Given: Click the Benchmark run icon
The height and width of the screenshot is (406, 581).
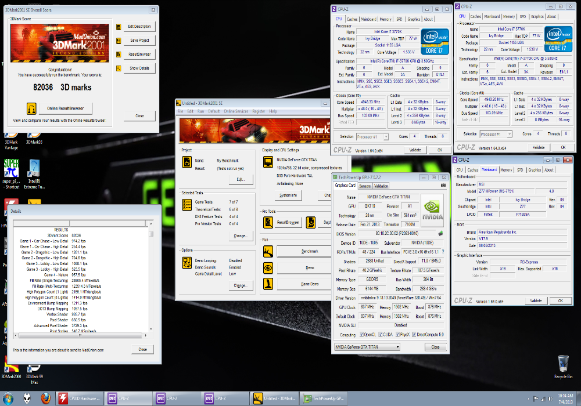Looking at the screenshot, I should pyautogui.click(x=268, y=252).
